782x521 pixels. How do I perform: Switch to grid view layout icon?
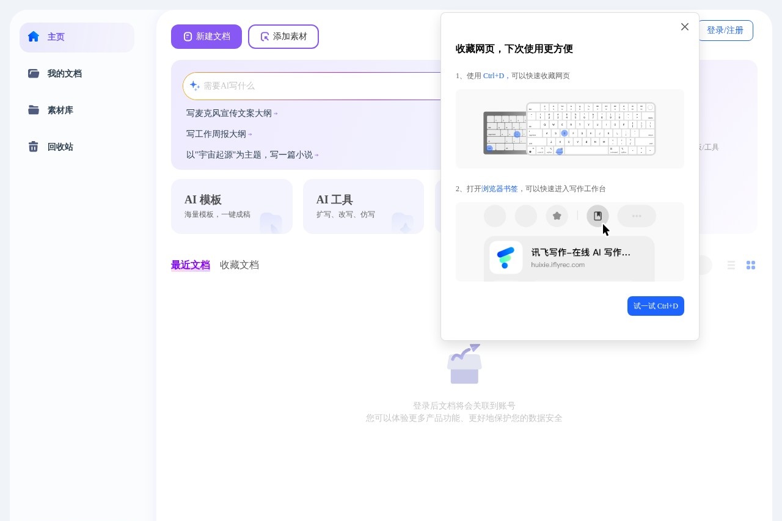(751, 265)
